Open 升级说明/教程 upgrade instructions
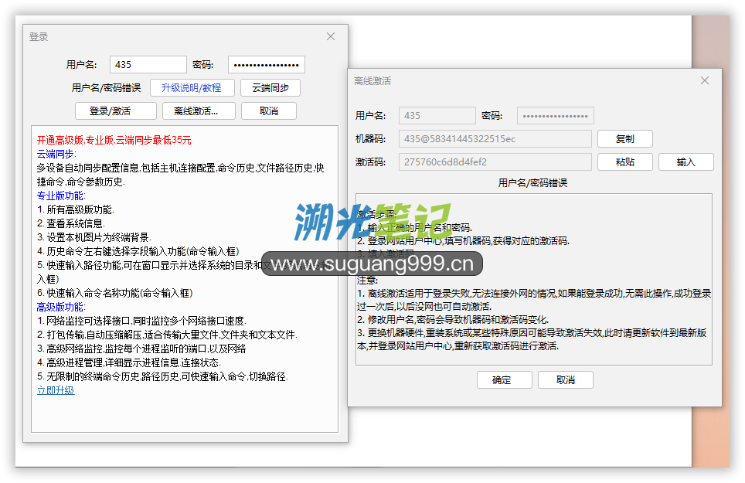 (191, 88)
